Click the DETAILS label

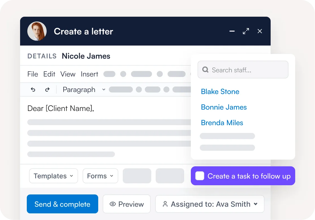pyautogui.click(x=42, y=56)
